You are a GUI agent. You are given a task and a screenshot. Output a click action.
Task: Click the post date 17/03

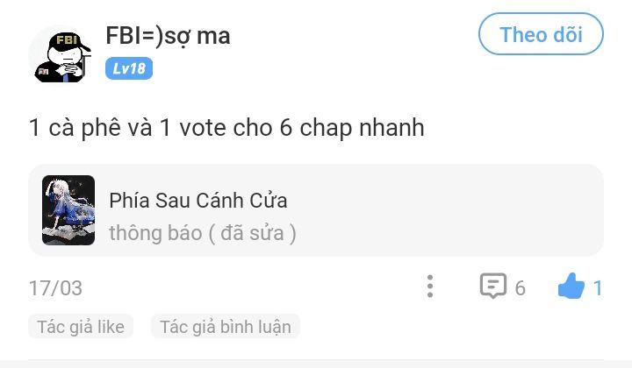point(55,287)
